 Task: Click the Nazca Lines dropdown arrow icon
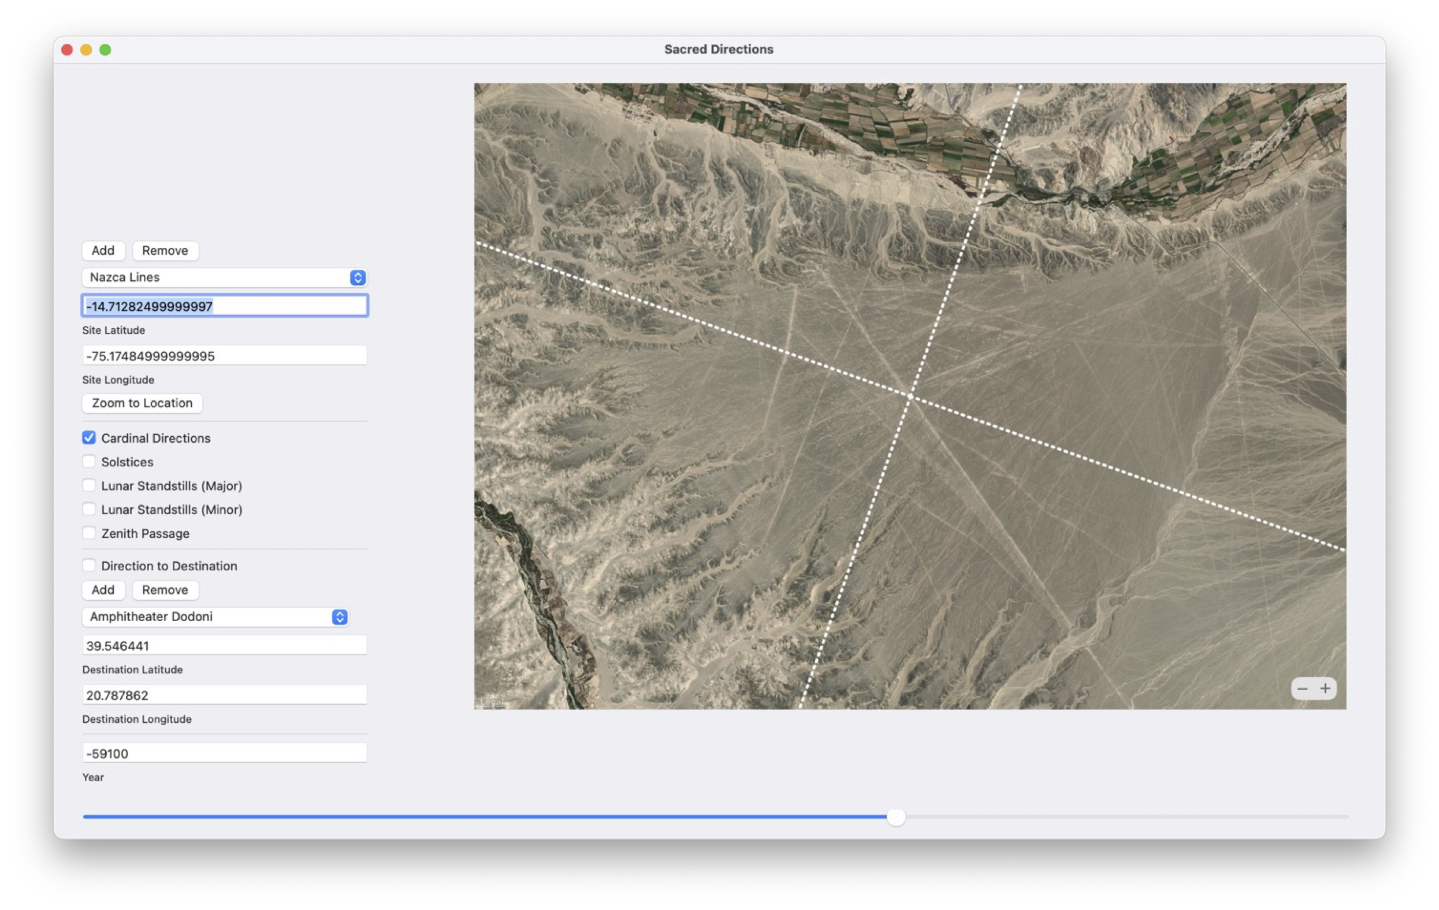point(358,277)
